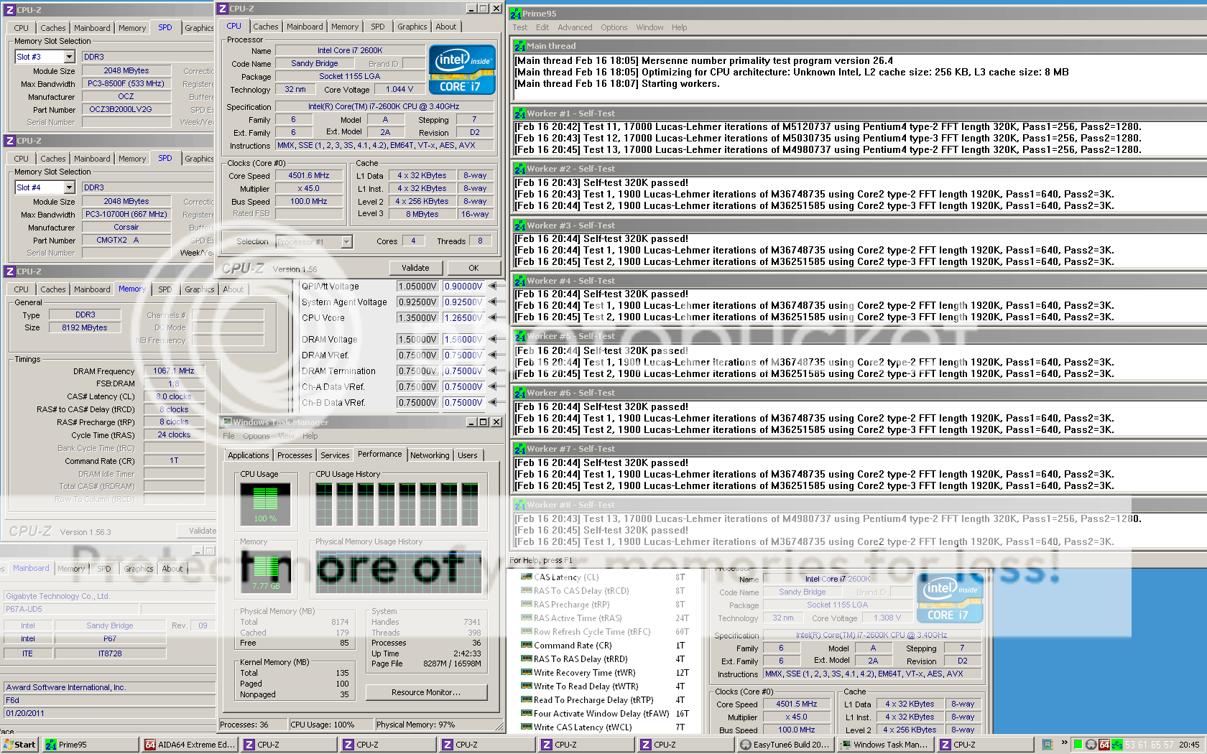Click the Windows Start button
Screen dimensions: 1207x754
(x=19, y=745)
